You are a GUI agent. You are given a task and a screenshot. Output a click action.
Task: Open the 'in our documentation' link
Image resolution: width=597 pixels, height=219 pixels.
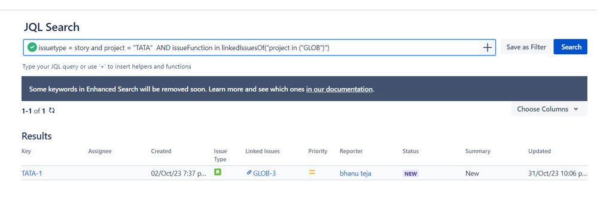[339, 90]
